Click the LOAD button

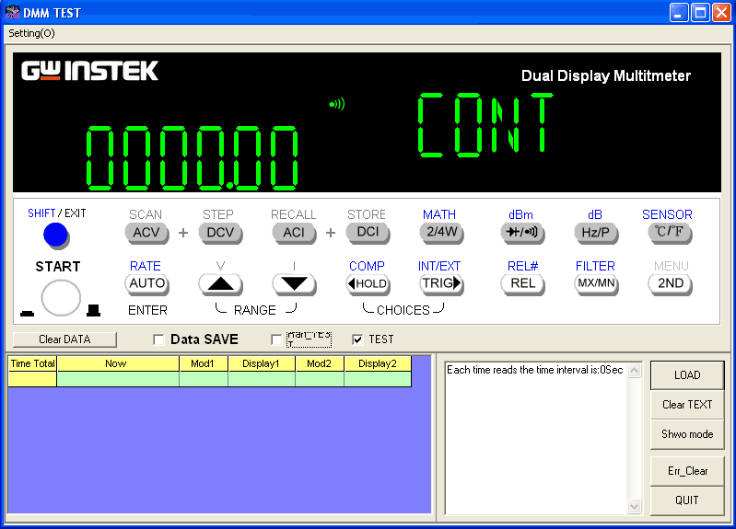tap(686, 375)
